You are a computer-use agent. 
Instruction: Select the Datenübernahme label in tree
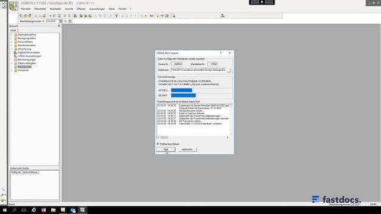(27, 34)
